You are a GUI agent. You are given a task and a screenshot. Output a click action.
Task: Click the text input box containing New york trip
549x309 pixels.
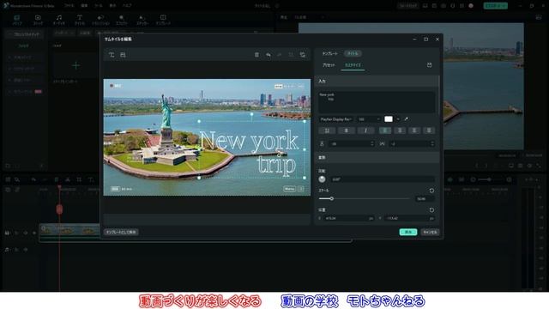tap(377, 102)
